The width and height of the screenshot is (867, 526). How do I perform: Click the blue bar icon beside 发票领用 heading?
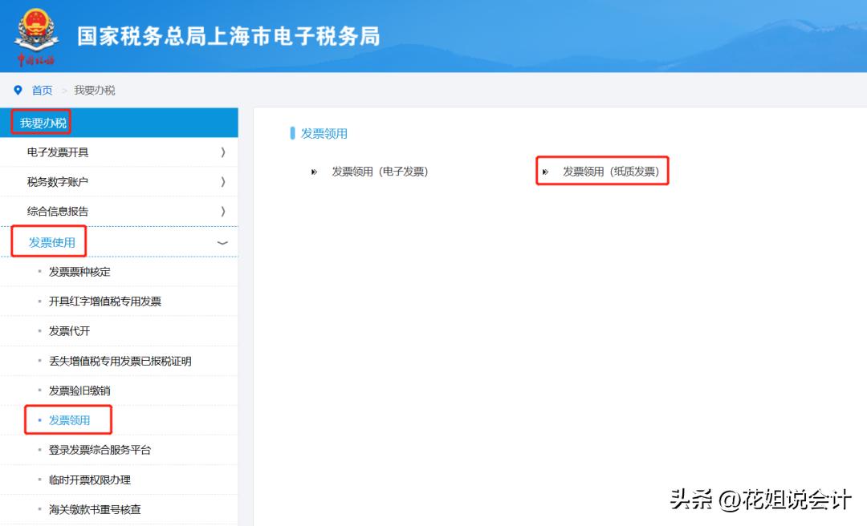(x=293, y=133)
